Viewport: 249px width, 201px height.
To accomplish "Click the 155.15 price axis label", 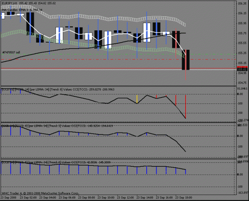I will tap(242, 63).
